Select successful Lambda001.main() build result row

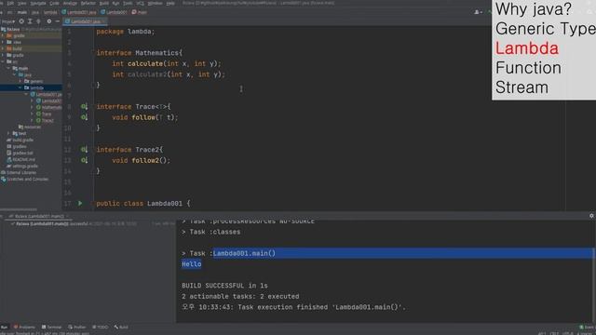(74, 224)
